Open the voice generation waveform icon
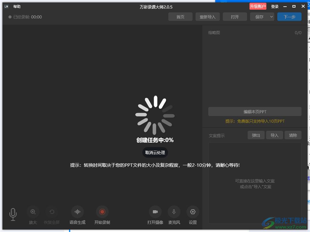 point(77,212)
